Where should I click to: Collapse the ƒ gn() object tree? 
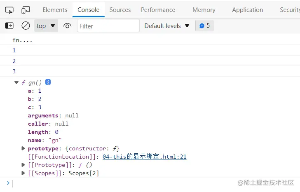pyautogui.click(x=16, y=82)
